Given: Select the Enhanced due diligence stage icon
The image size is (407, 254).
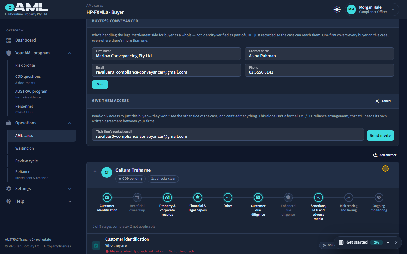Looking at the screenshot, I should point(288,197).
